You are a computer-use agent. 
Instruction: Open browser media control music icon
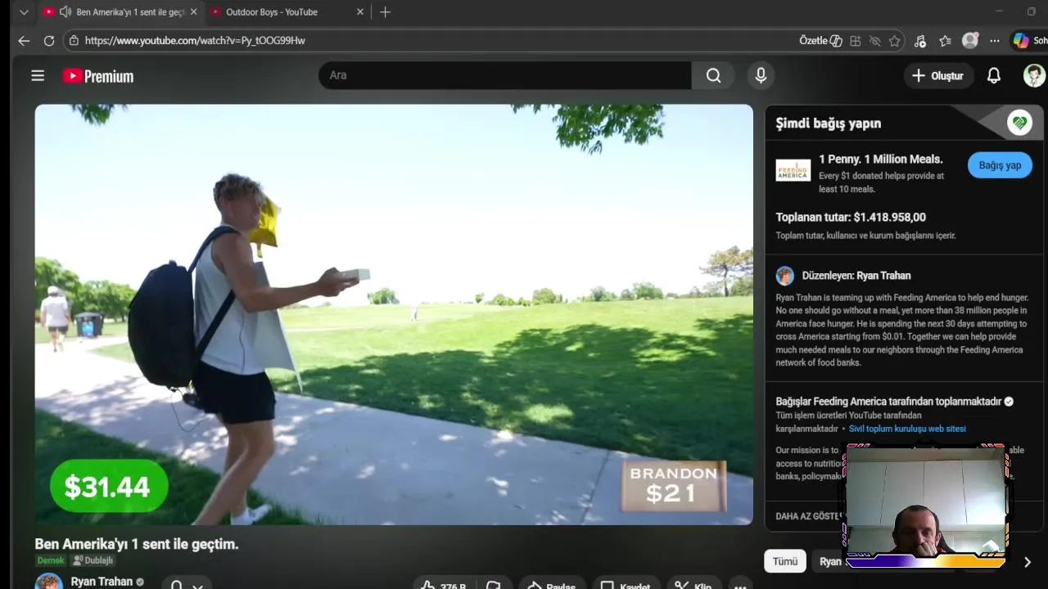pyautogui.click(x=920, y=40)
